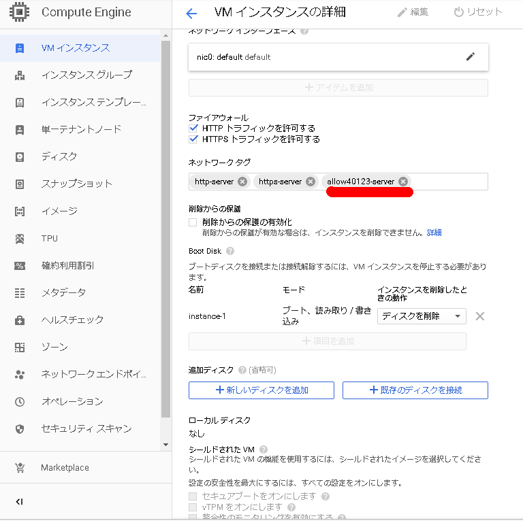Screen dimensions: 523x525
Task: Enable 削除からの保護の有効化 checkbox
Action: [x=193, y=222]
